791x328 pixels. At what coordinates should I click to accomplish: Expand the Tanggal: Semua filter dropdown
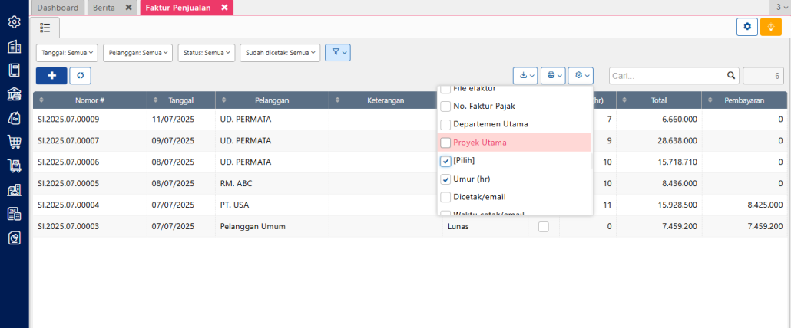(68, 52)
